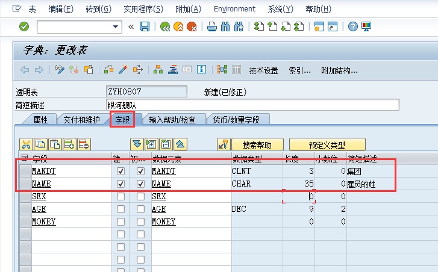Open the blue Help question mark icon
Image resolution: width=438 pixels, height=272 pixels.
click(x=353, y=27)
